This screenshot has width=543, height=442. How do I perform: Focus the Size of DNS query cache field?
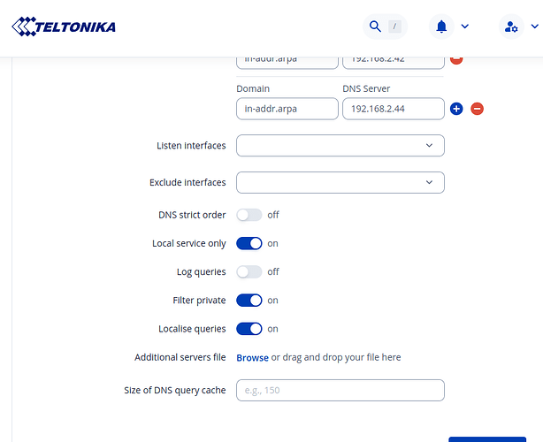tap(340, 390)
